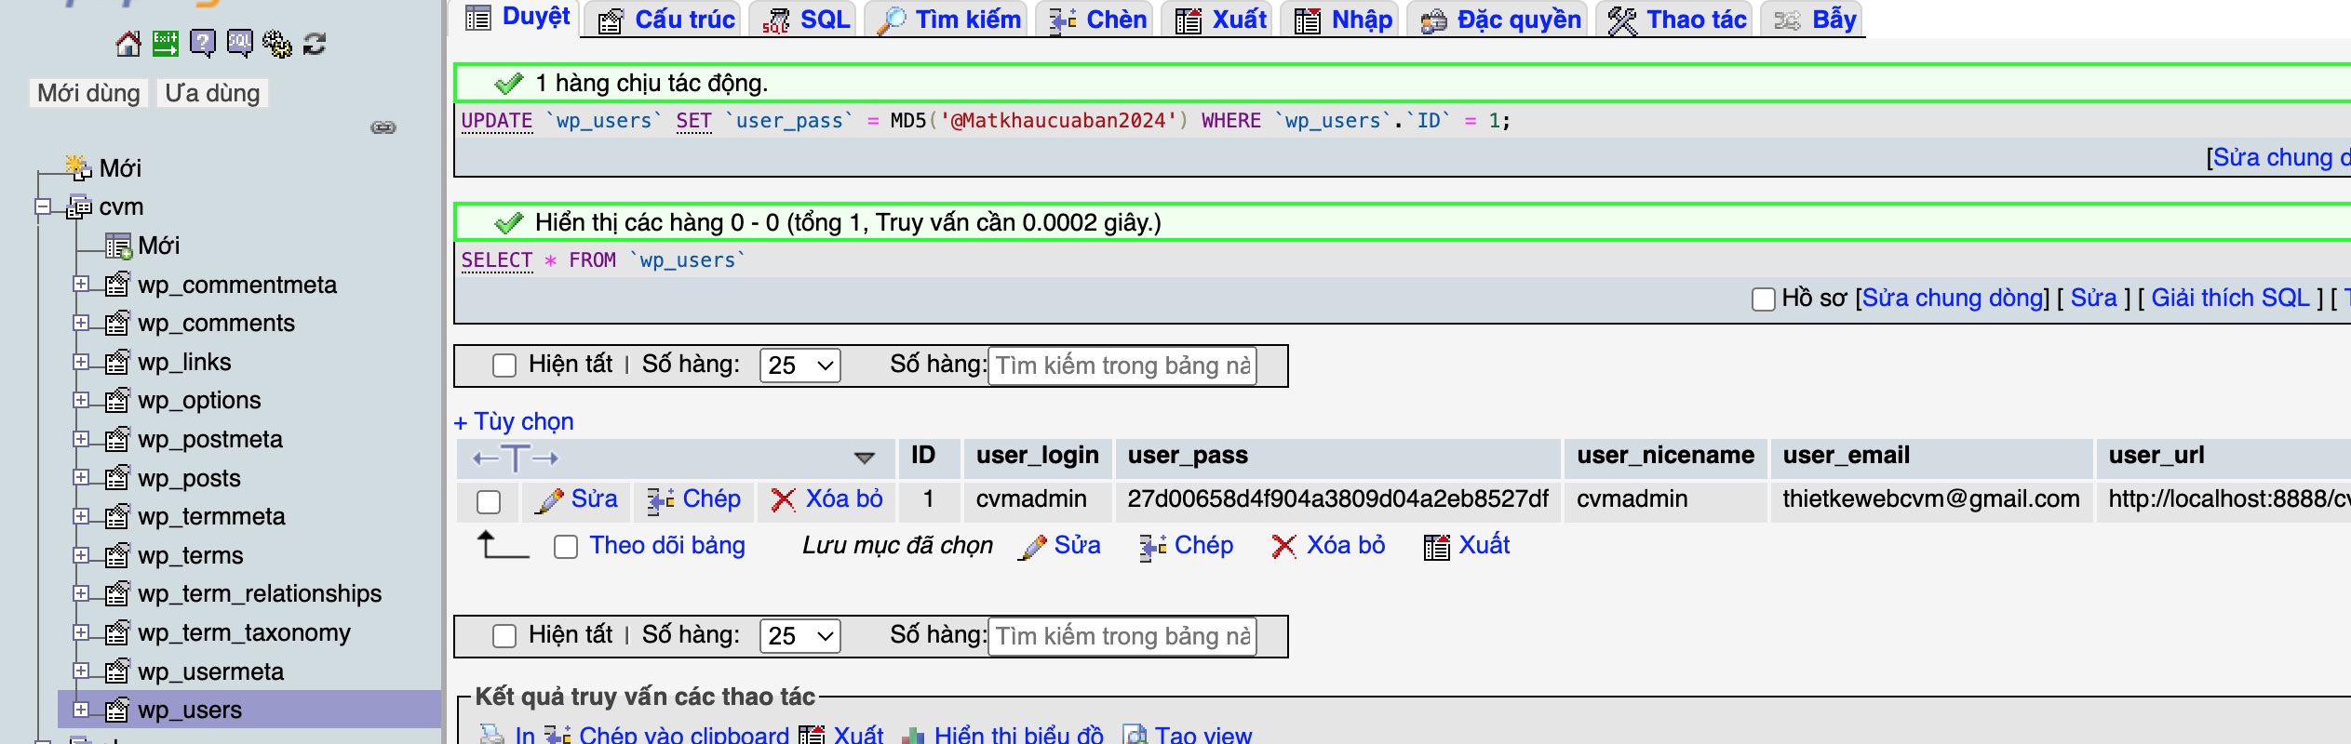The height and width of the screenshot is (744, 2351).
Task: Click the new table icon under cvm
Action: (118, 246)
